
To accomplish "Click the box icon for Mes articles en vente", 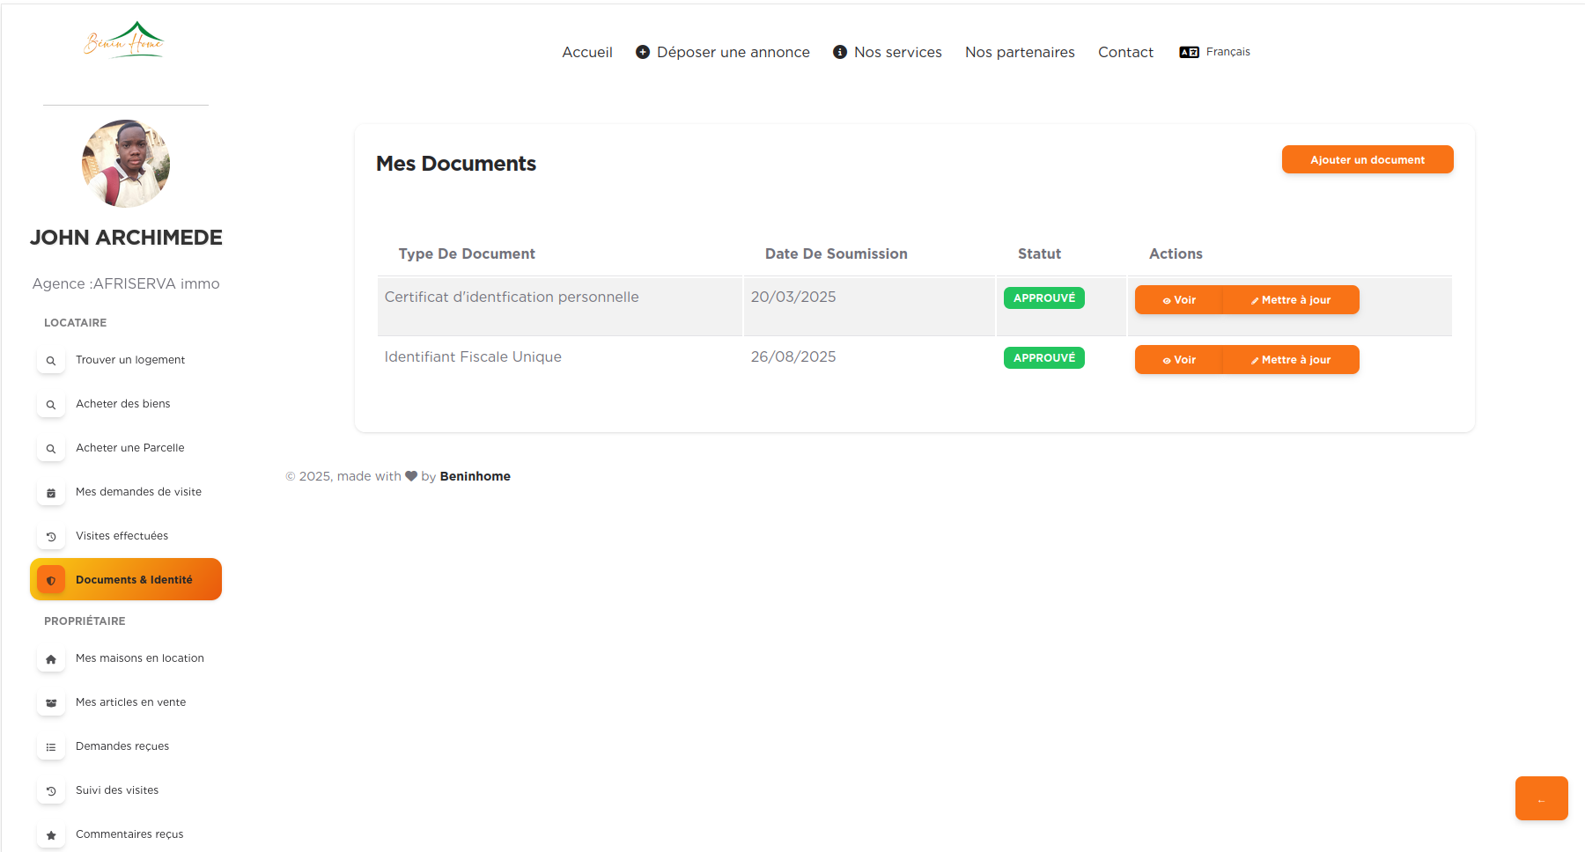I will pyautogui.click(x=51, y=703).
